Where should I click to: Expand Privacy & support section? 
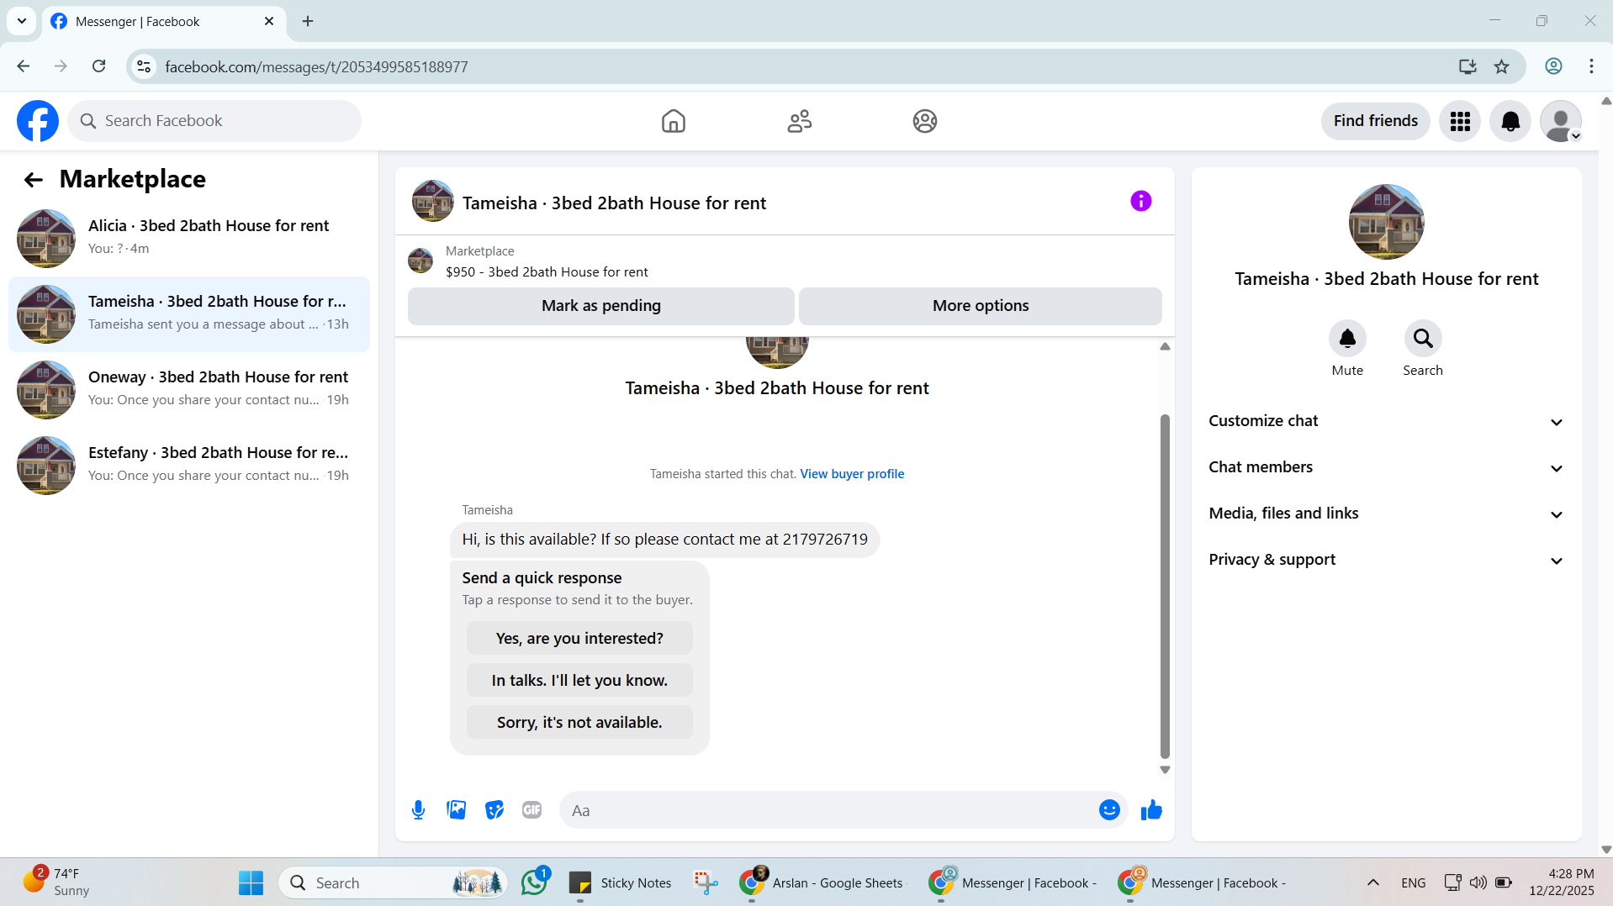(1386, 560)
